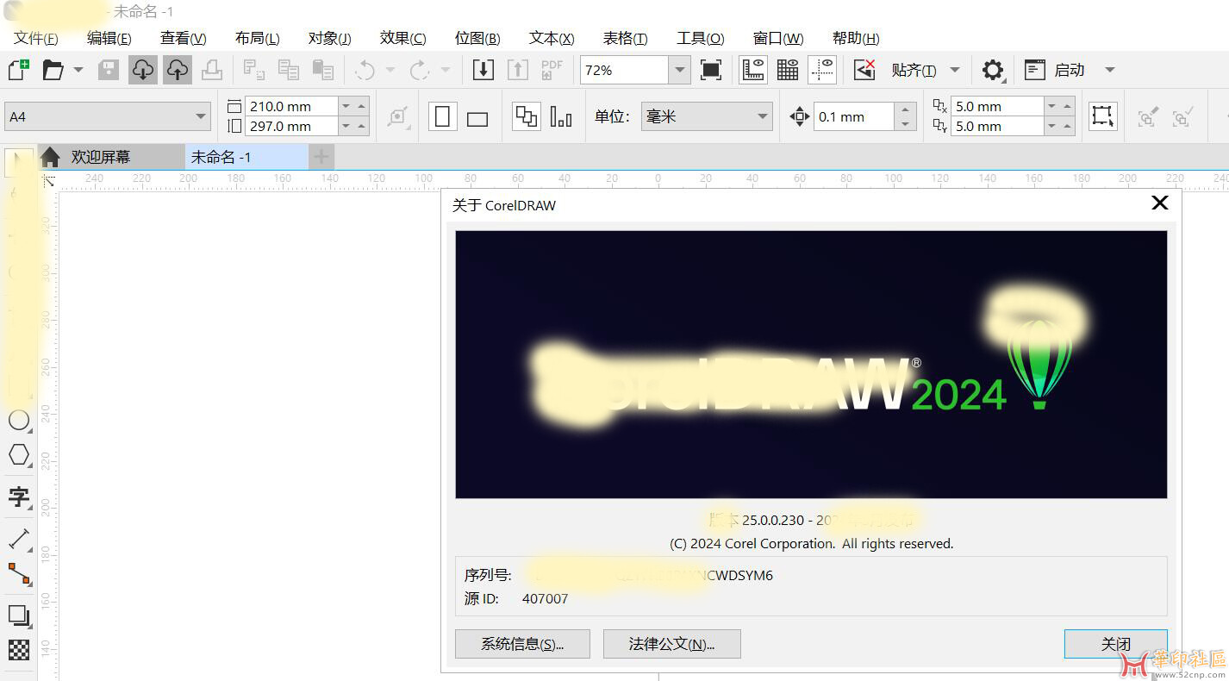Screen dimensions: 1229x681
Task: Open the zoom level dropdown arrow
Action: (680, 70)
